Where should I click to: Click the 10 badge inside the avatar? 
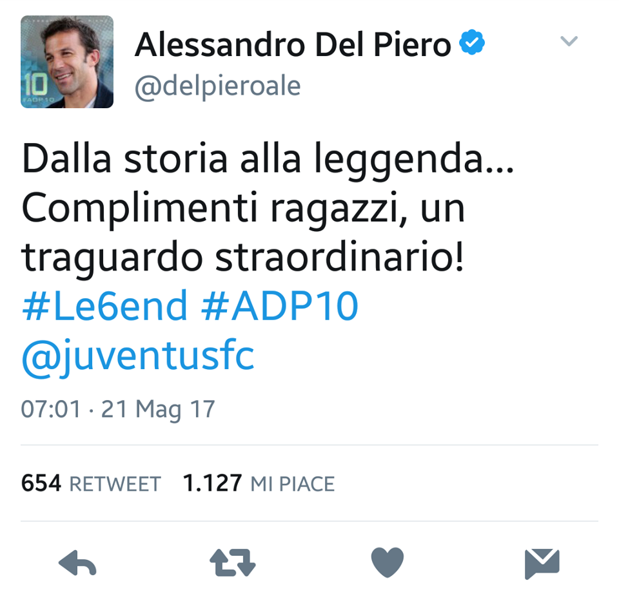click(34, 84)
